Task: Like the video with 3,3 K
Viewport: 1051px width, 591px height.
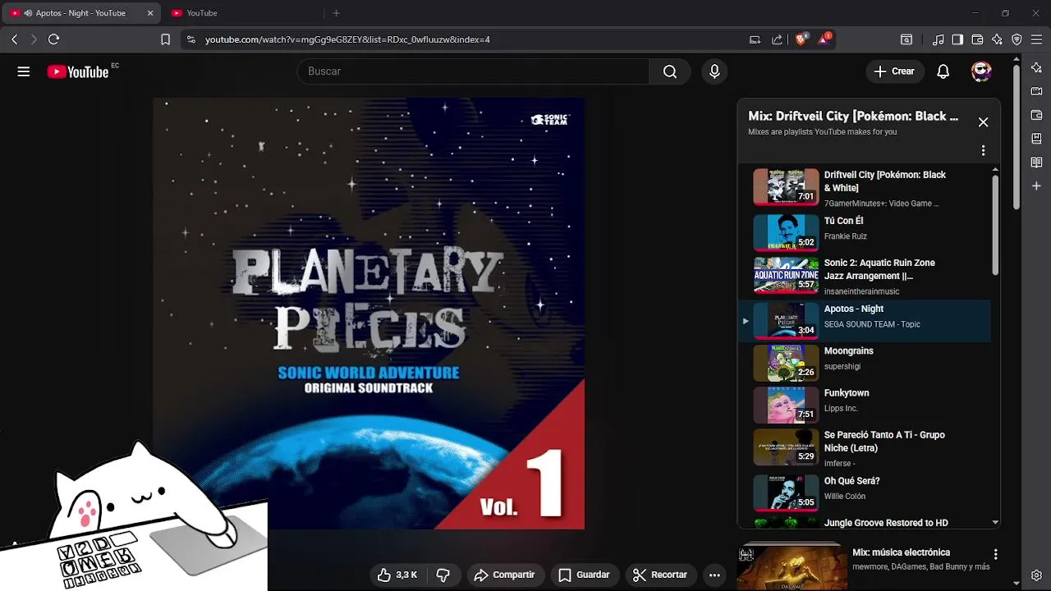Action: 398,575
